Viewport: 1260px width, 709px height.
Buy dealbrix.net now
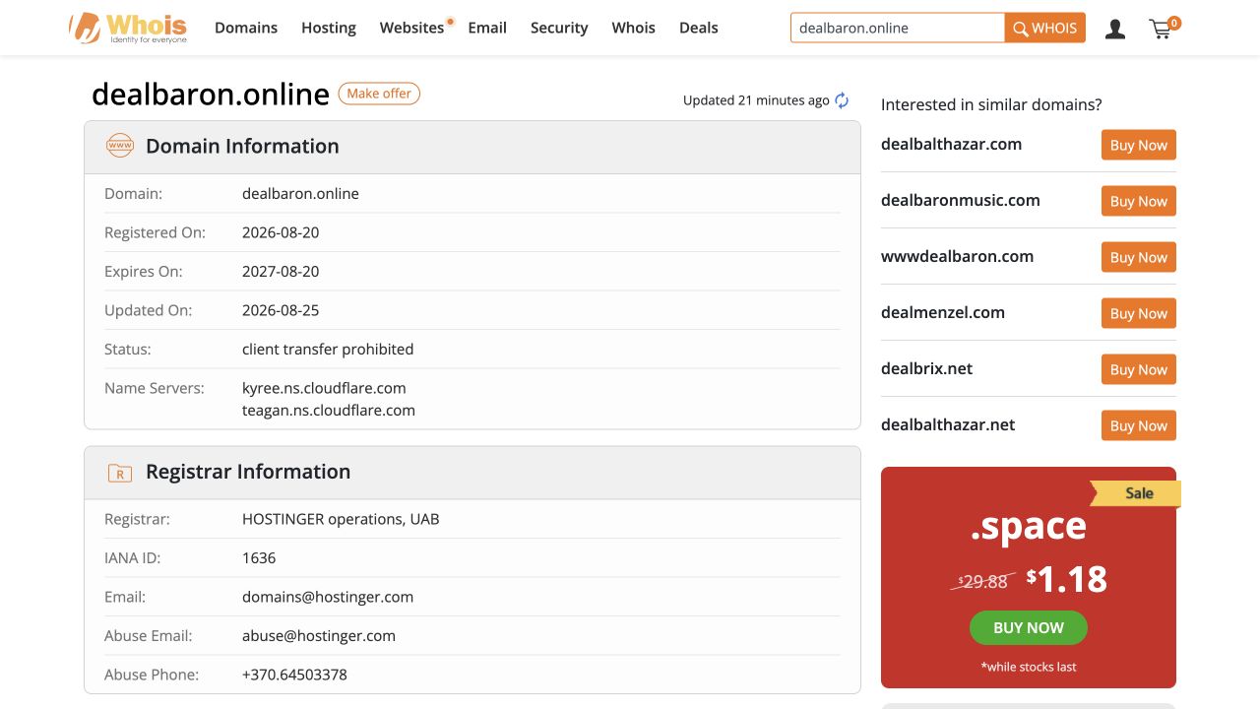pos(1139,369)
